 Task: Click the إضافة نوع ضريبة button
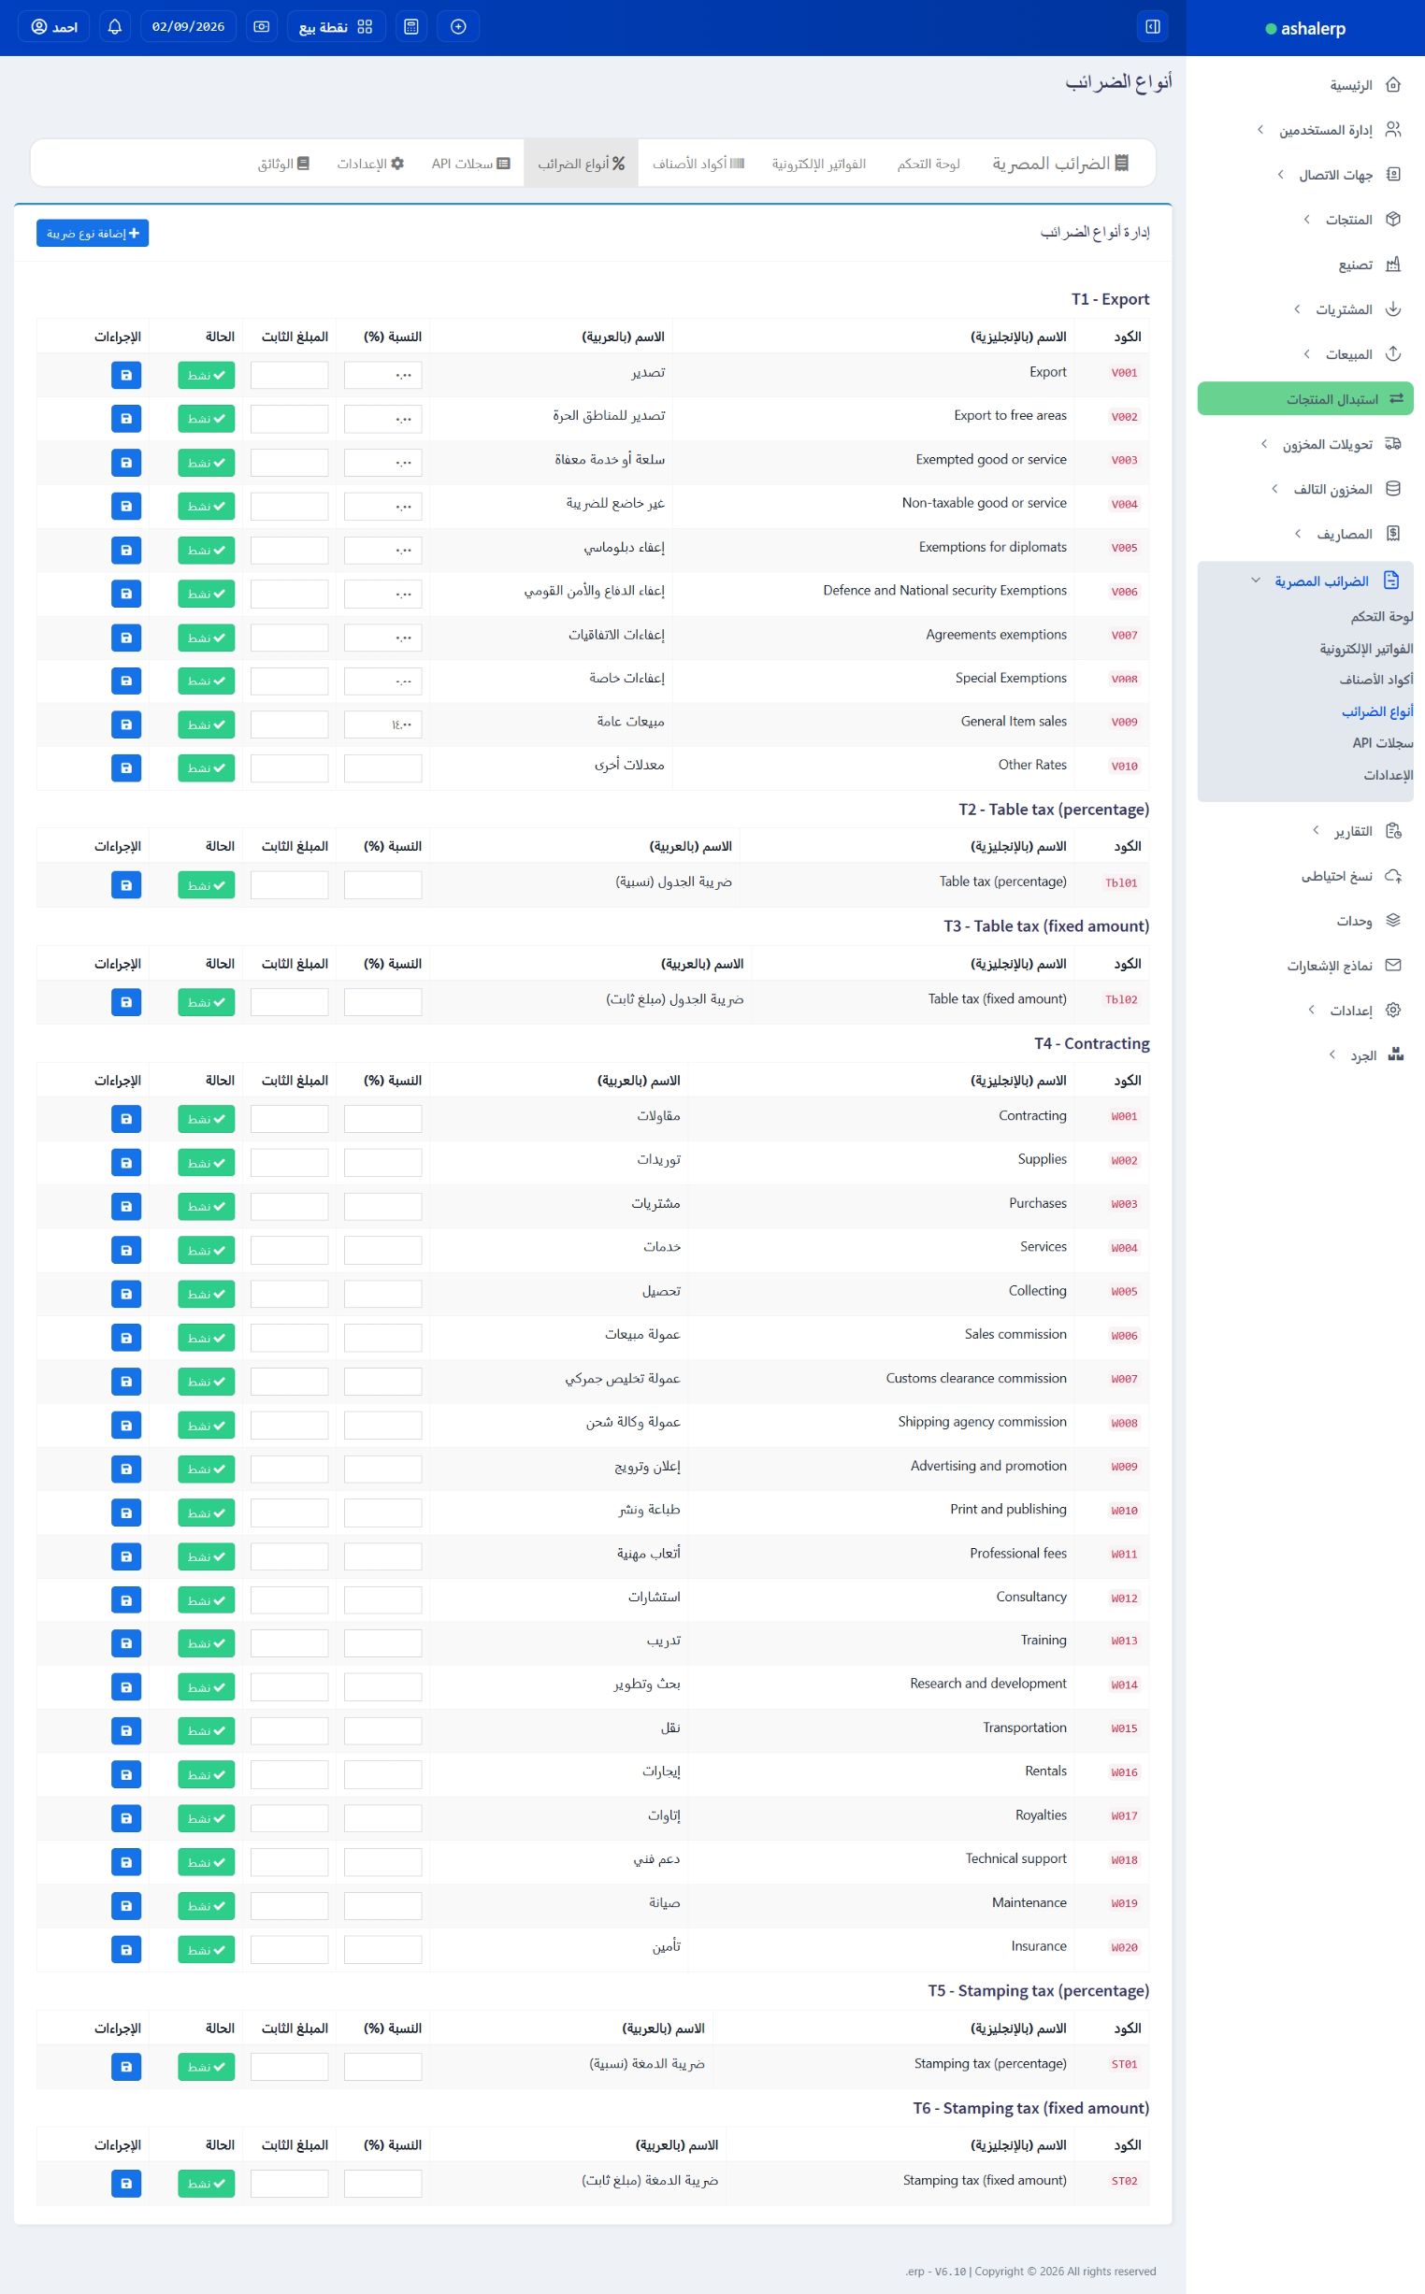point(93,233)
